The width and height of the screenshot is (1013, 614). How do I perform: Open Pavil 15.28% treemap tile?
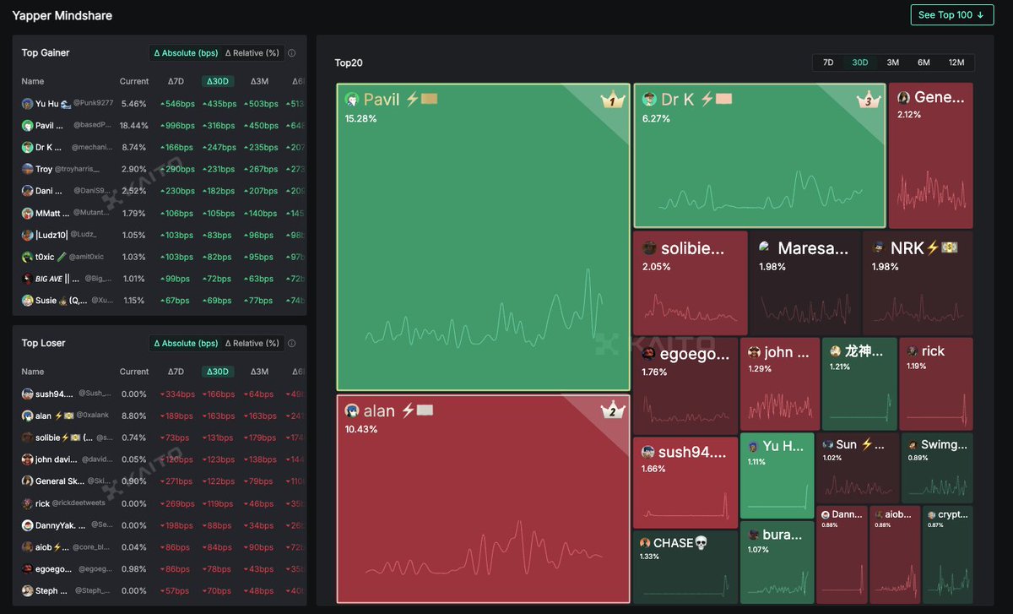[x=484, y=236]
